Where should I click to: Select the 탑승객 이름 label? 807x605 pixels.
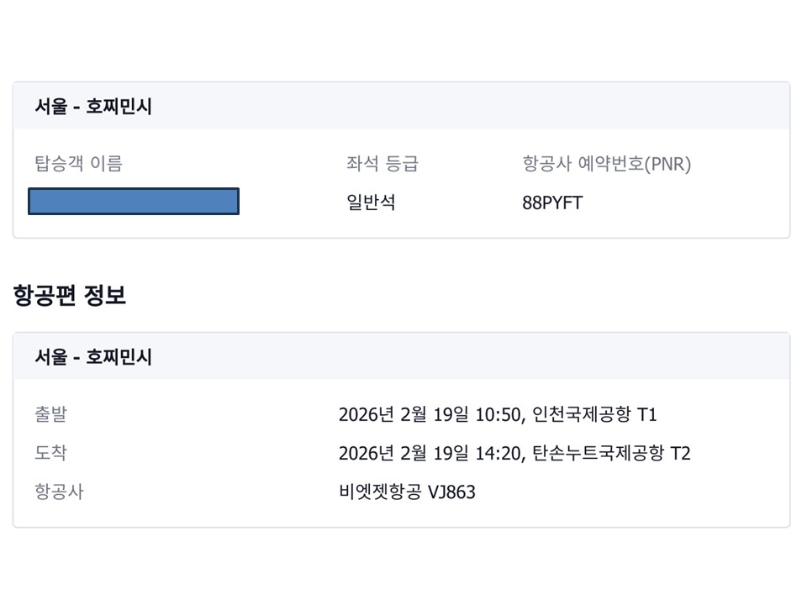point(78,163)
